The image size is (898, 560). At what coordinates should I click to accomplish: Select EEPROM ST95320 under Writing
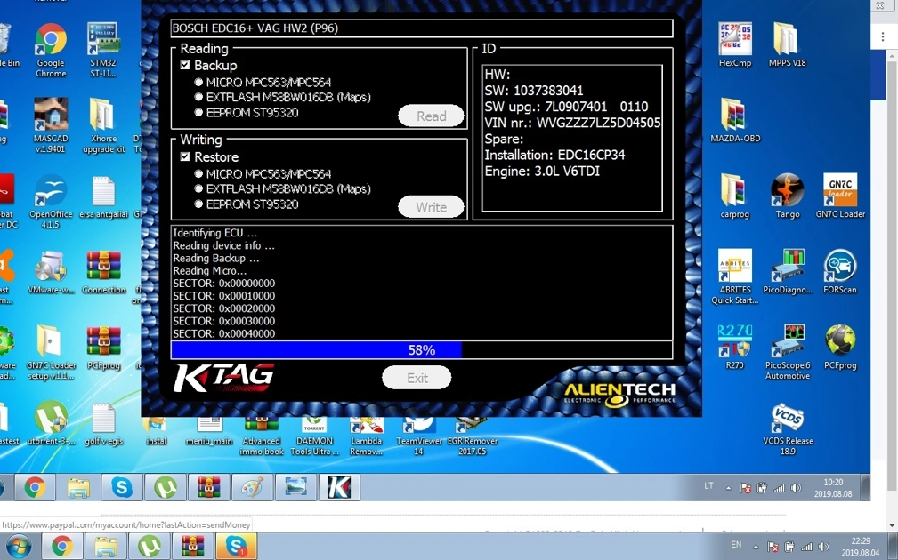[x=198, y=204]
